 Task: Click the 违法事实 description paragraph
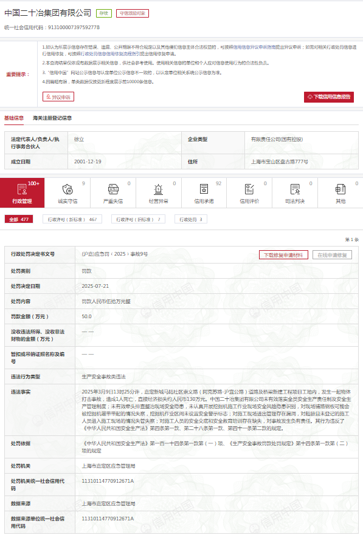pyautogui.click(x=216, y=410)
